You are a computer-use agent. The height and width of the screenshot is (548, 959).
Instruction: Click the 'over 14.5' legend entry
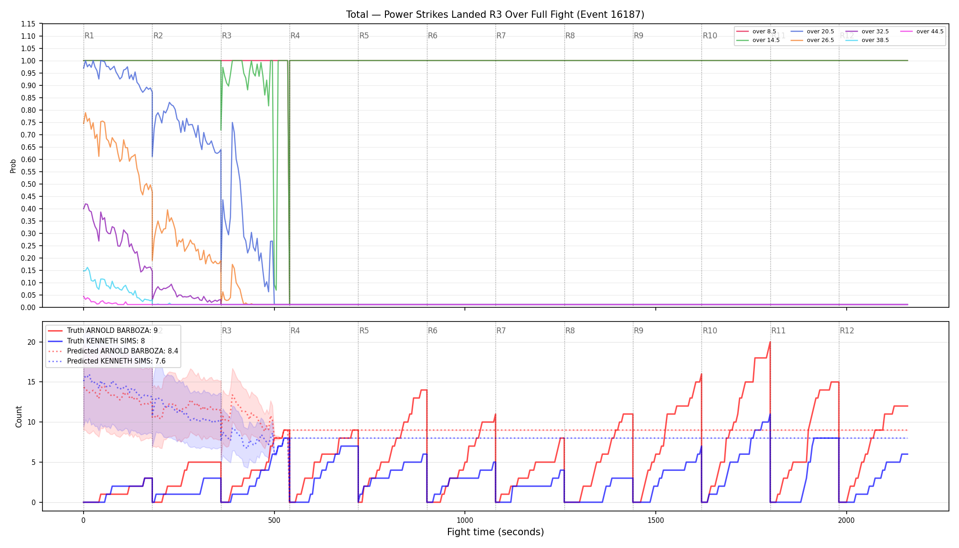click(758, 40)
